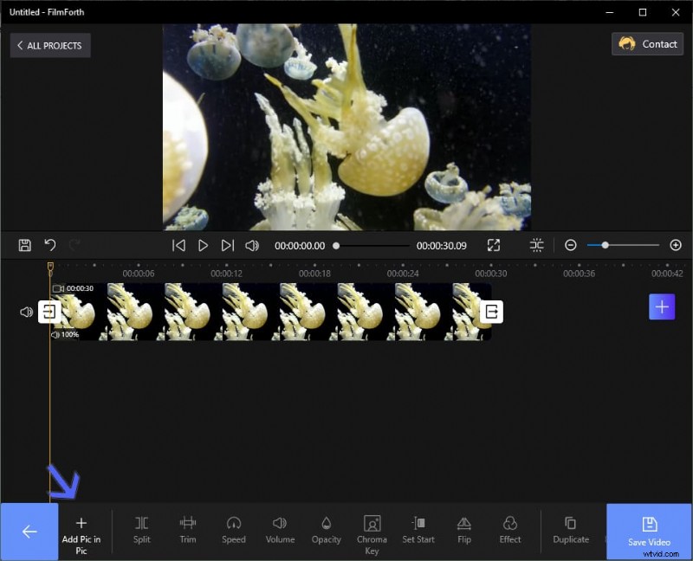The height and width of the screenshot is (561, 693).
Task: Duplicate the jellyfish clip
Action: 571,530
